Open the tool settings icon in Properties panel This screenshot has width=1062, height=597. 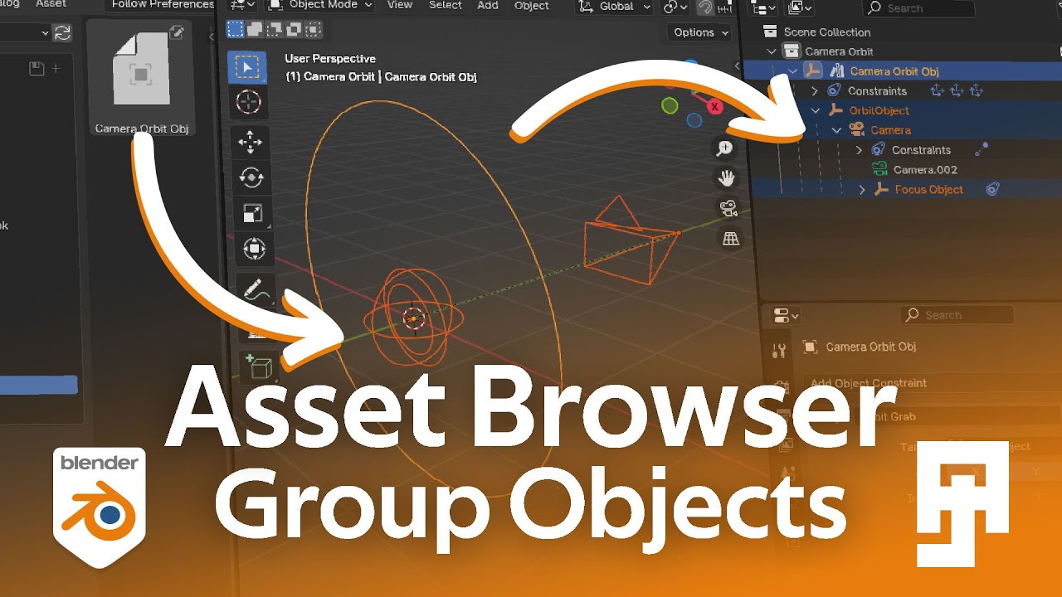(x=778, y=352)
